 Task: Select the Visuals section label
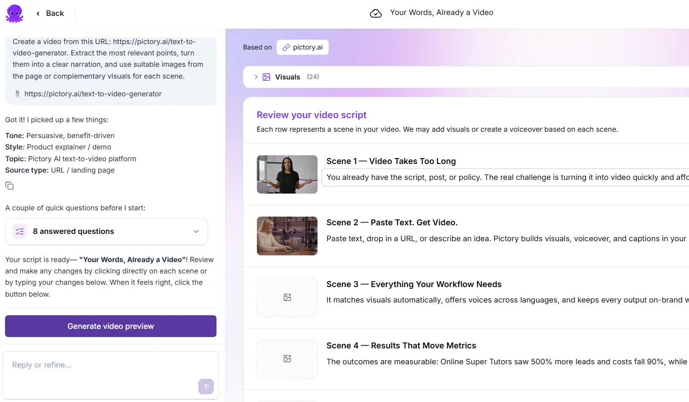coord(287,77)
